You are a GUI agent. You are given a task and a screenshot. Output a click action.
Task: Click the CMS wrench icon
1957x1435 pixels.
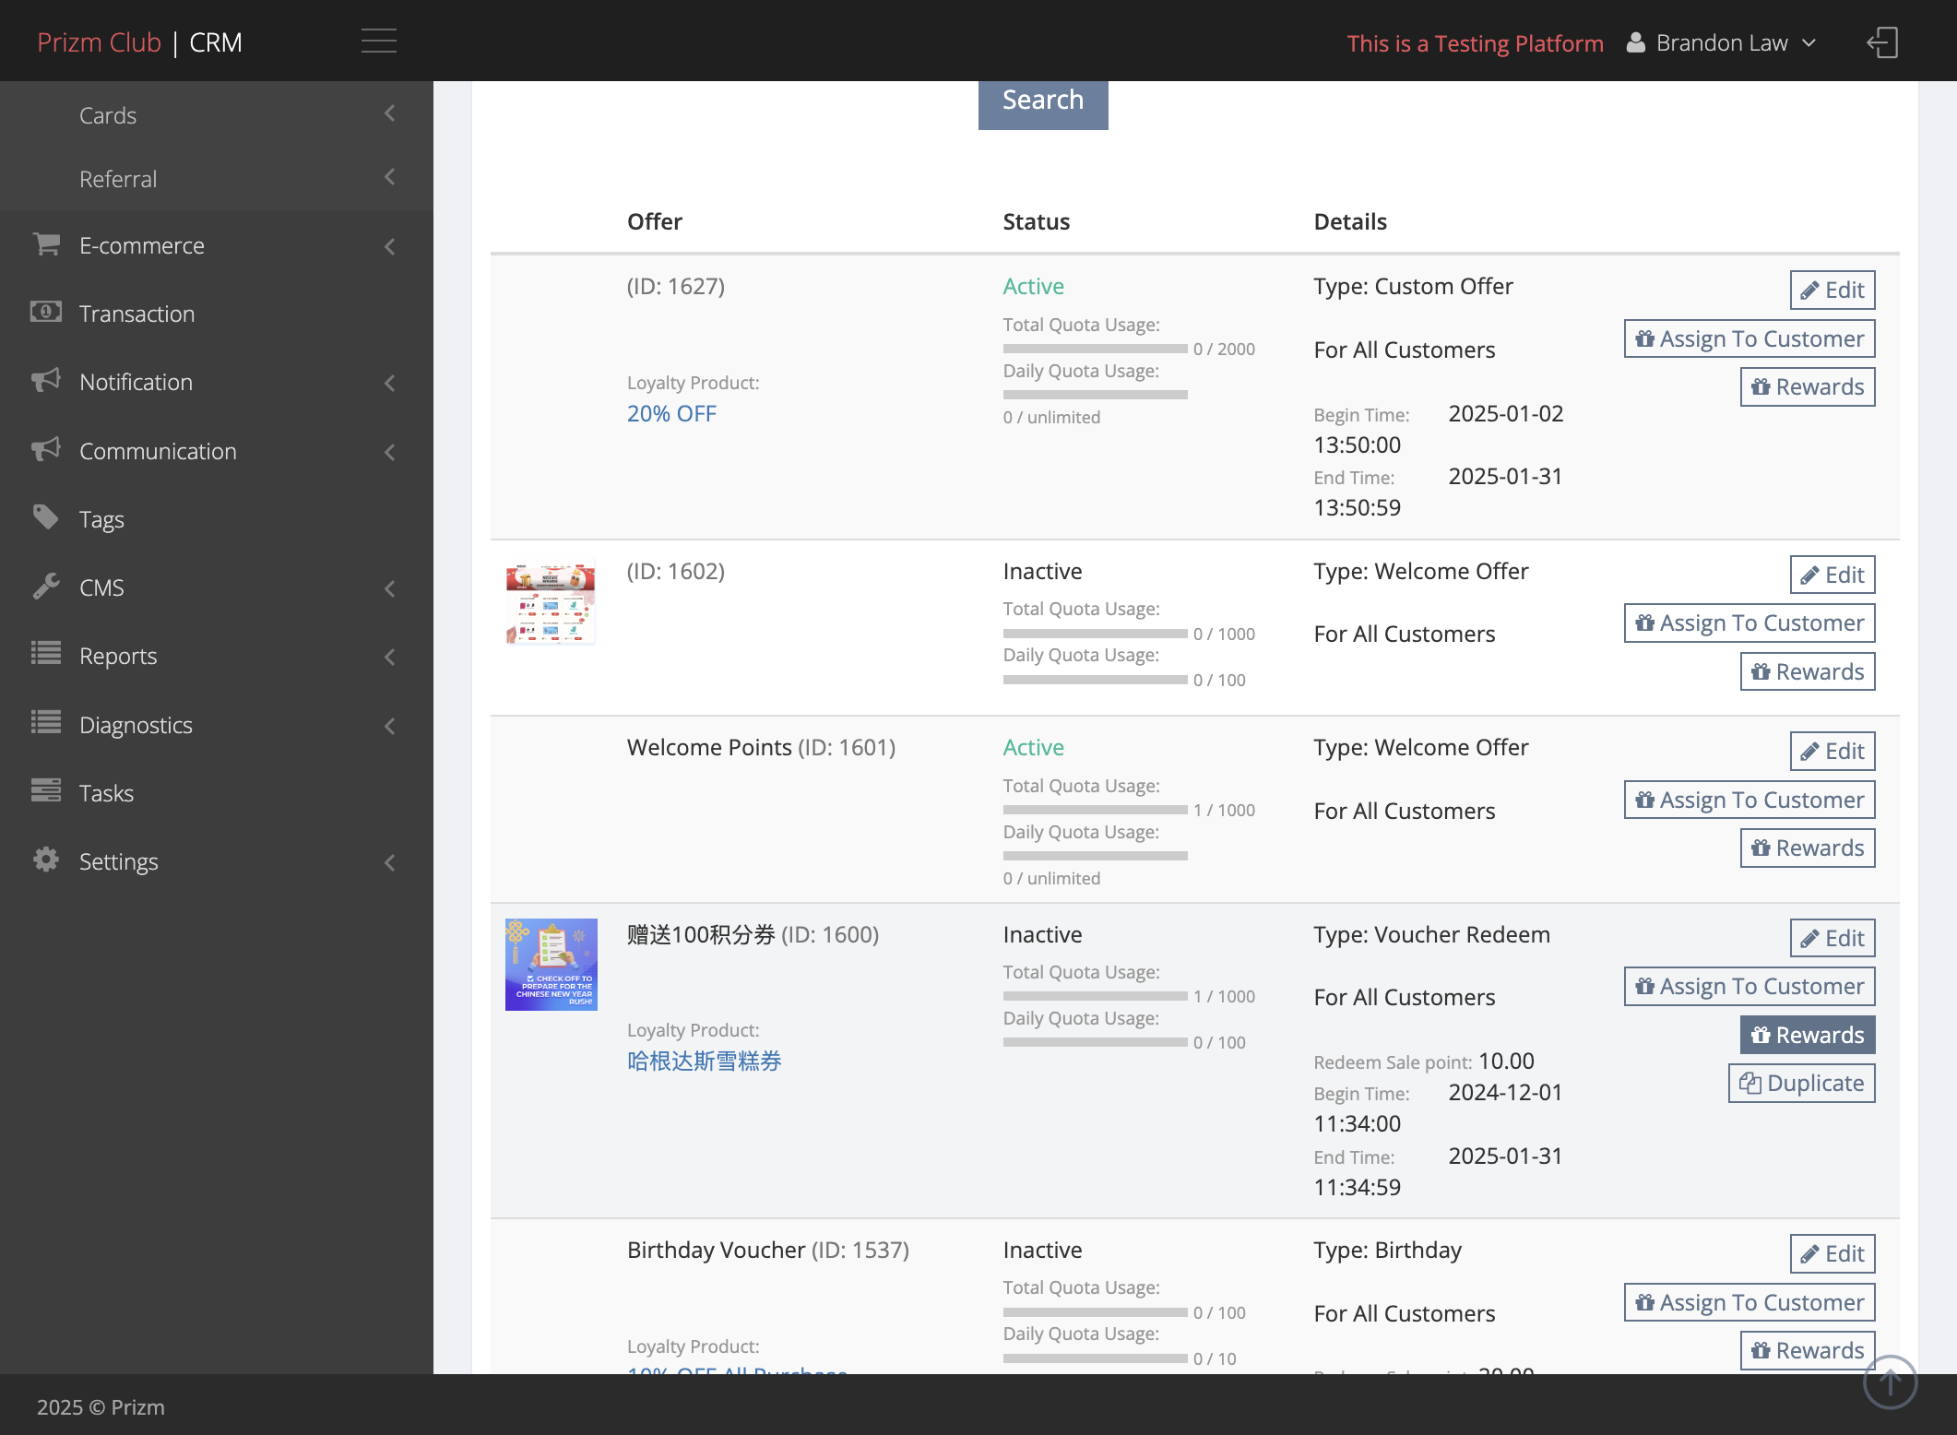click(46, 586)
